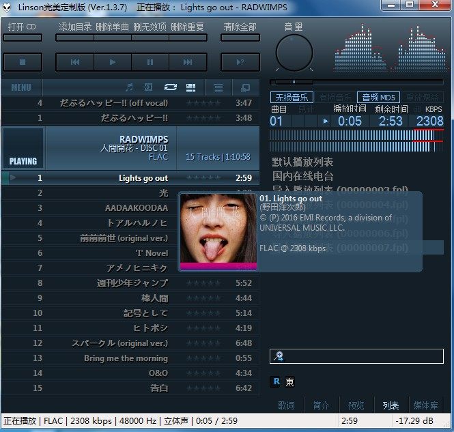This screenshot has height=432, width=454.
Task: Click the horizontal level meter bars
Action: click(x=356, y=141)
